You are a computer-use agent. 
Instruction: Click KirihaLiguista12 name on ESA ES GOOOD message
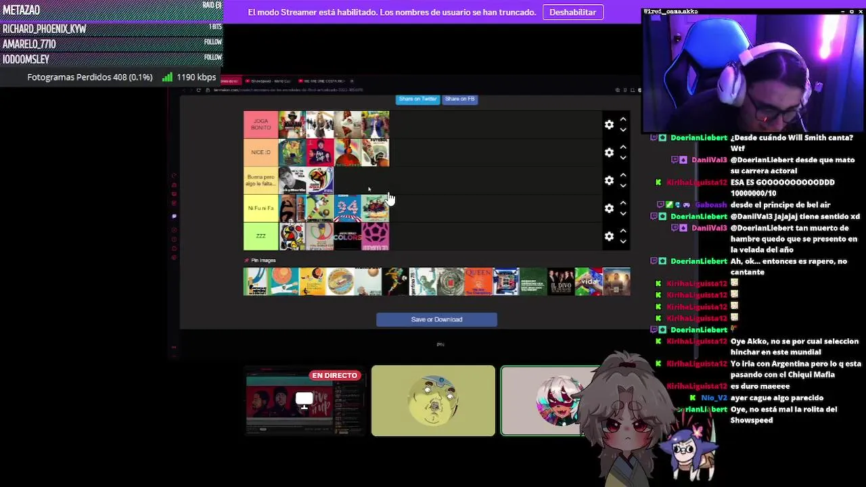point(696,183)
